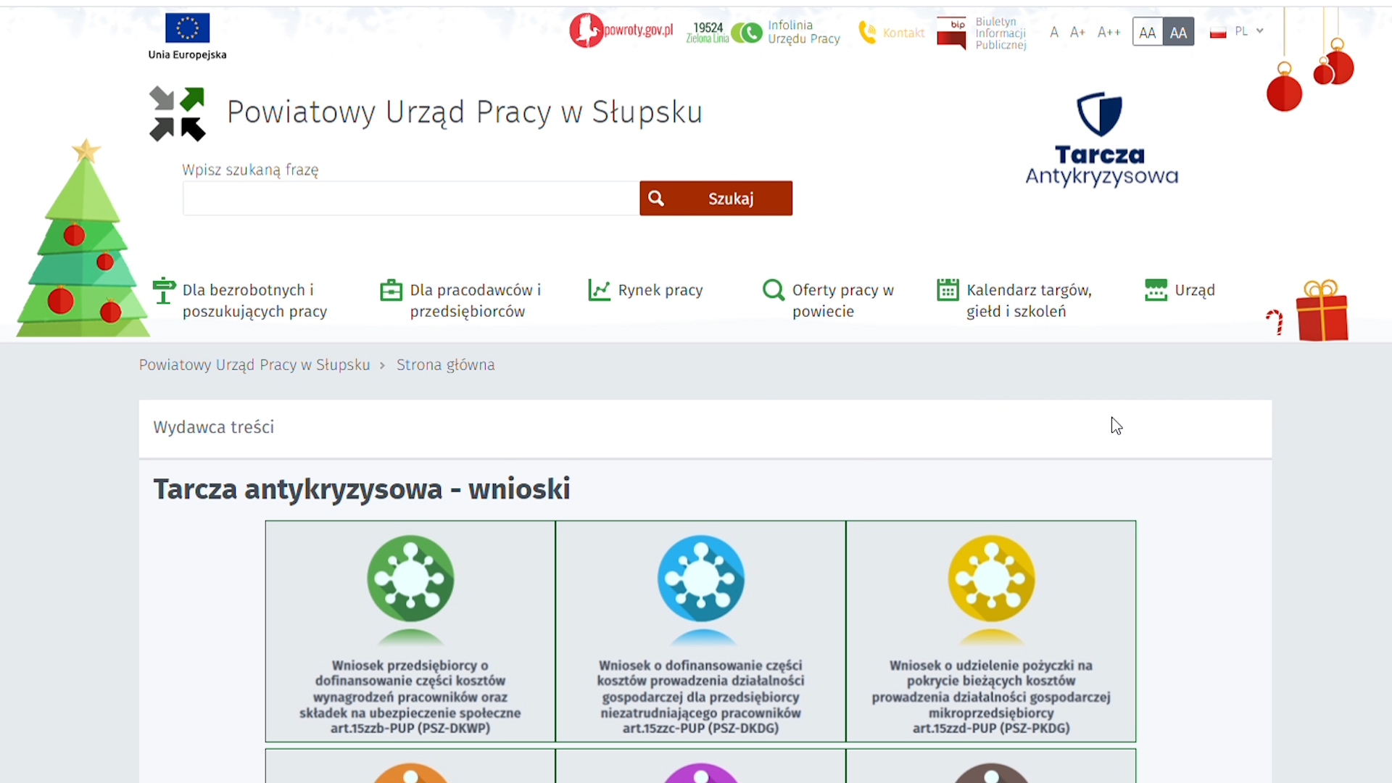Open wniosek art.15zzb-PUP (PSZ-DKWP) text
The height and width of the screenshot is (783, 1392).
[x=410, y=697]
